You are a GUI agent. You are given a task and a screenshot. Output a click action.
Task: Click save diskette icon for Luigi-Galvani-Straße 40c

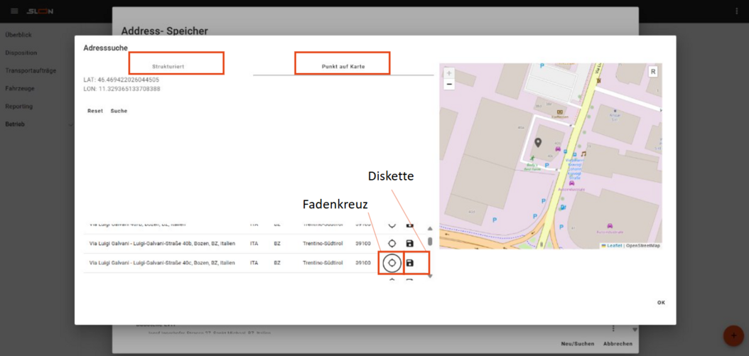click(410, 263)
